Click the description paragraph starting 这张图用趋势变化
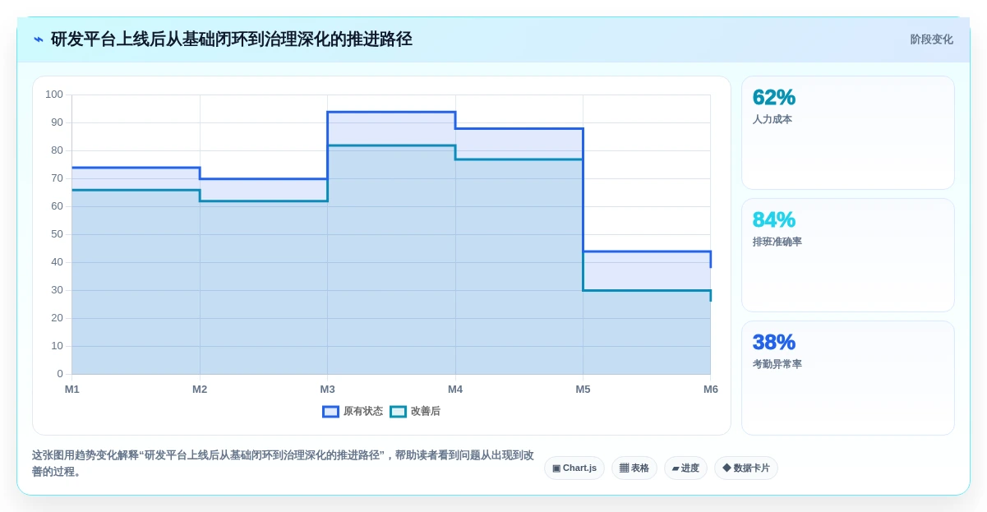This screenshot has height=512, width=987. pos(283,464)
